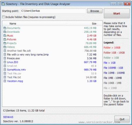
Task: Click the 989.79 MB size value
Action: click(x=90, y=70)
